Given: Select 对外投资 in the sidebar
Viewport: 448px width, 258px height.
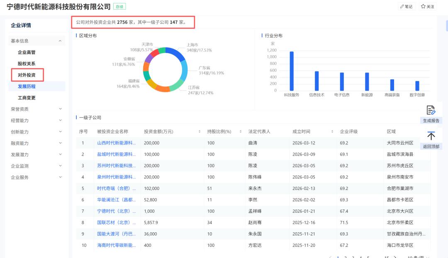Looking at the screenshot, I should click(27, 75).
